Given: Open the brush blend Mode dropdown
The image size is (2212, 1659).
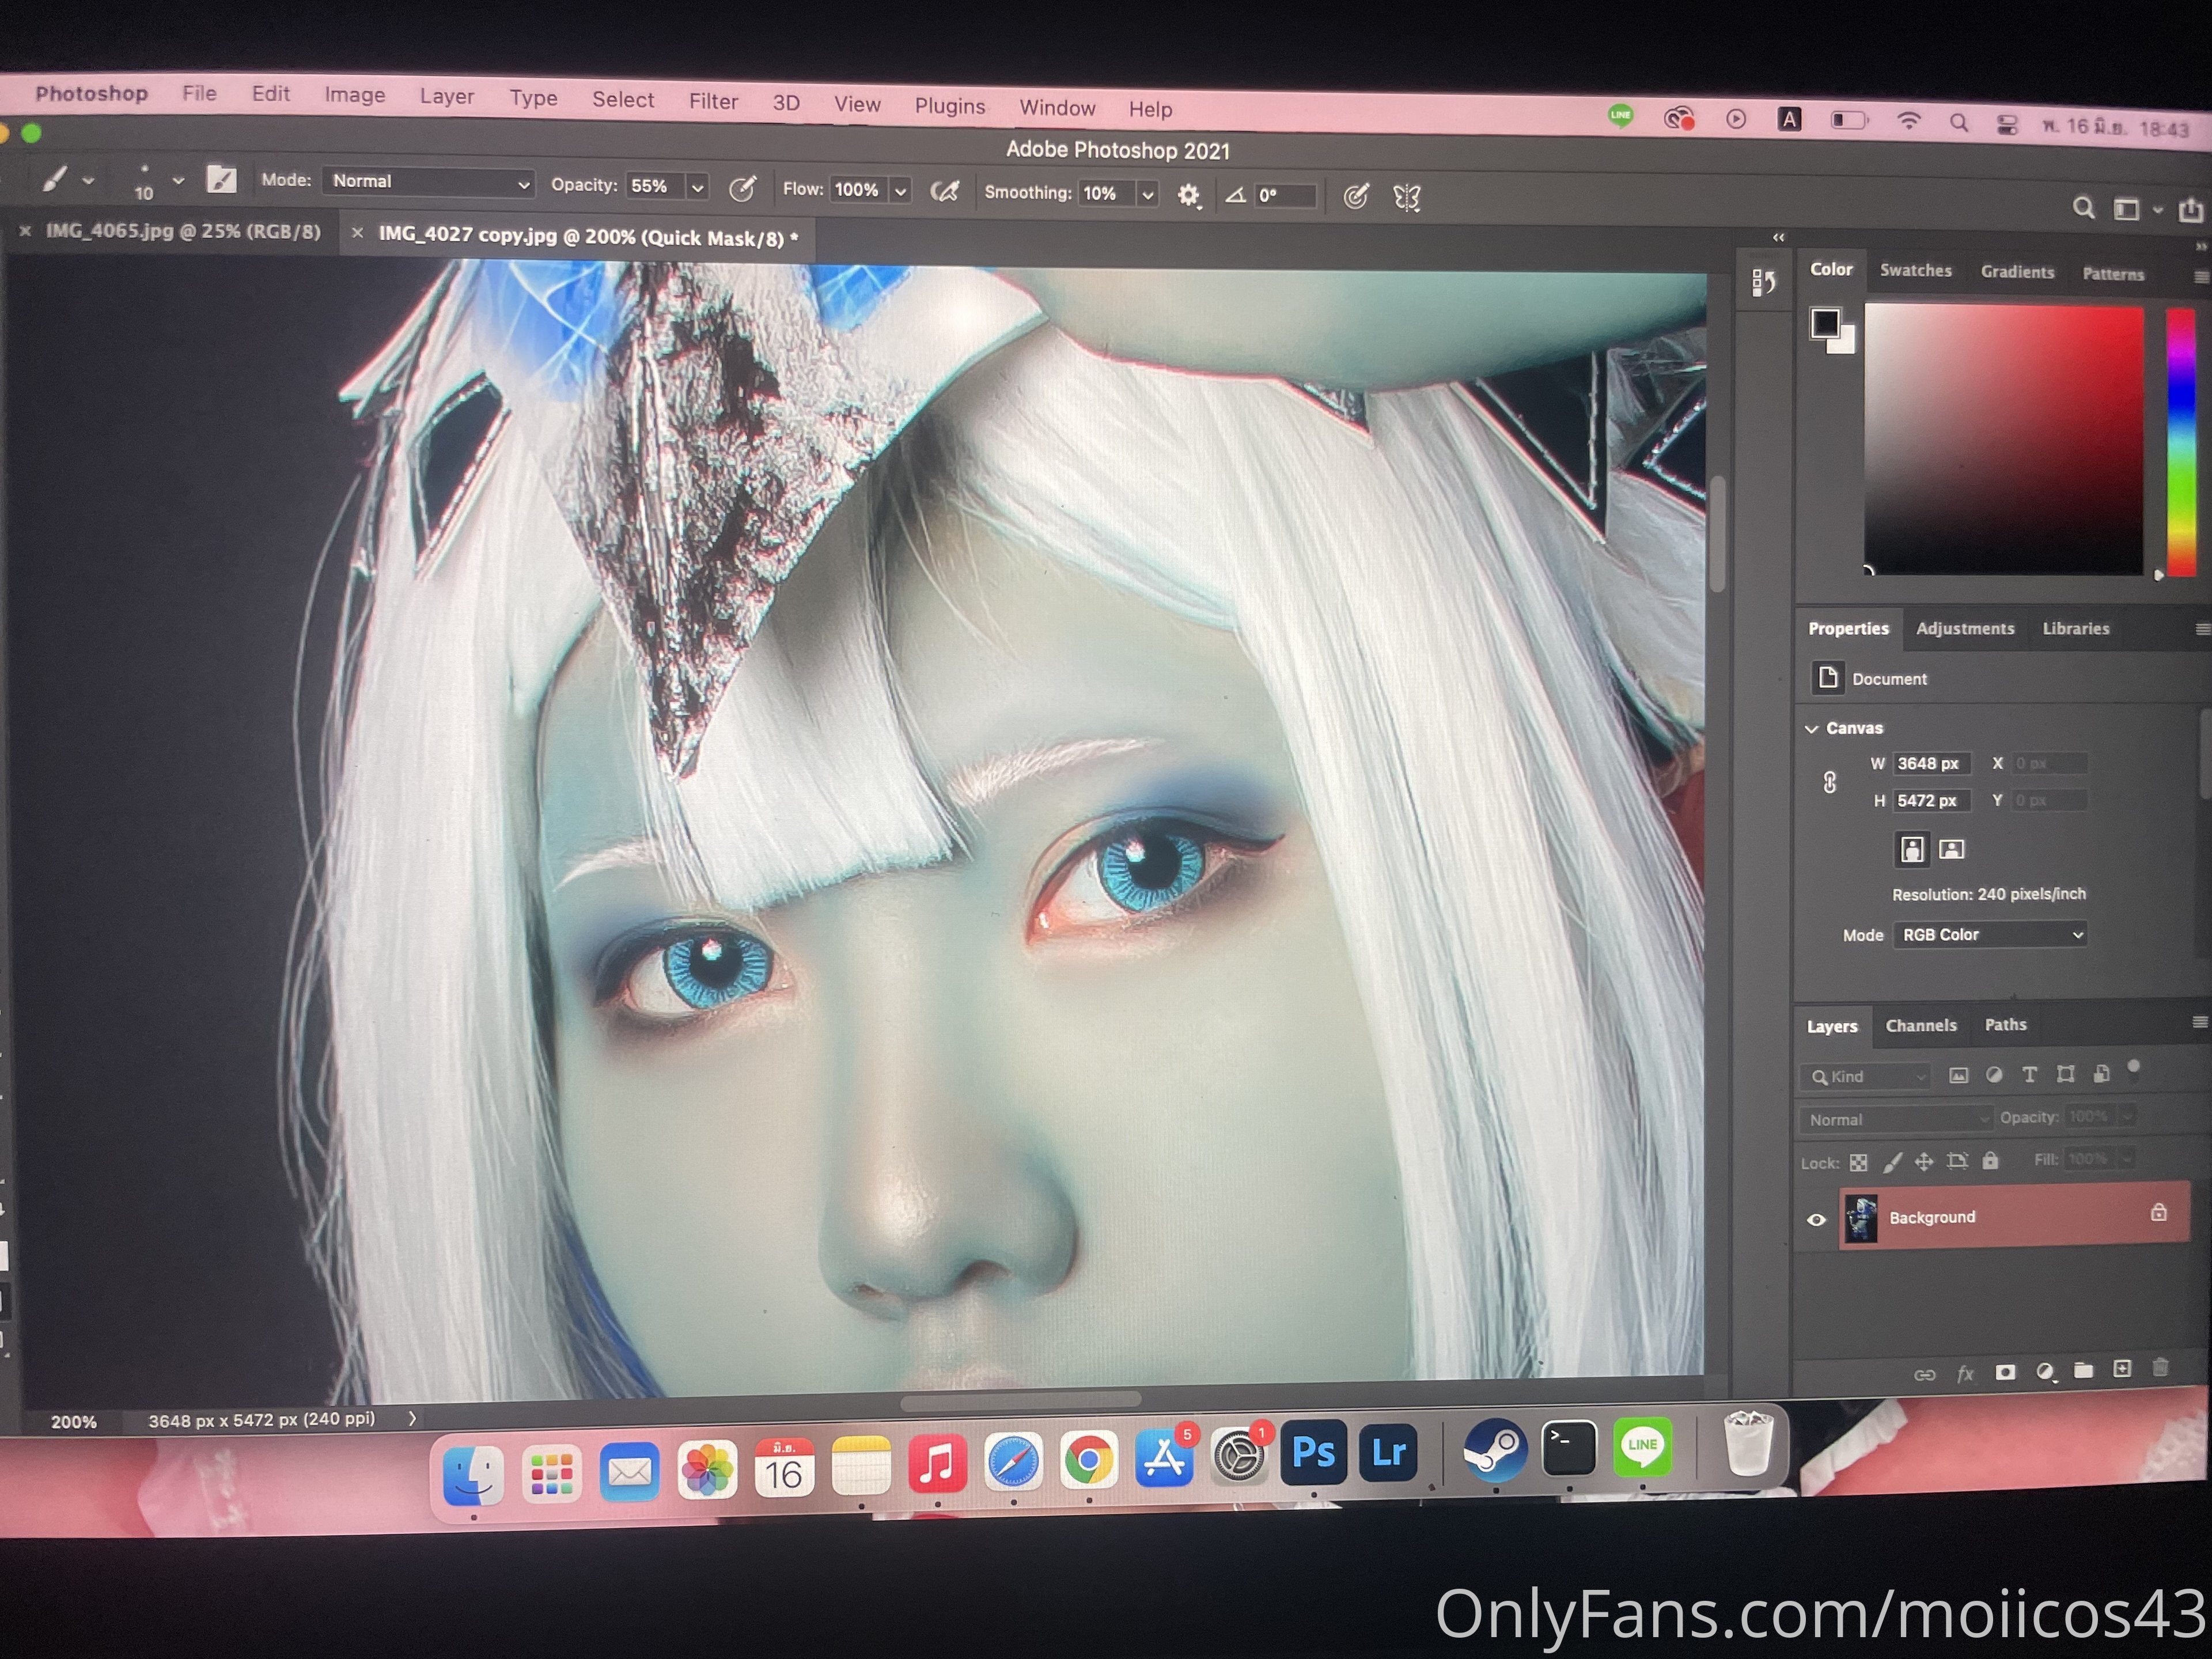Looking at the screenshot, I should pyautogui.click(x=429, y=182).
